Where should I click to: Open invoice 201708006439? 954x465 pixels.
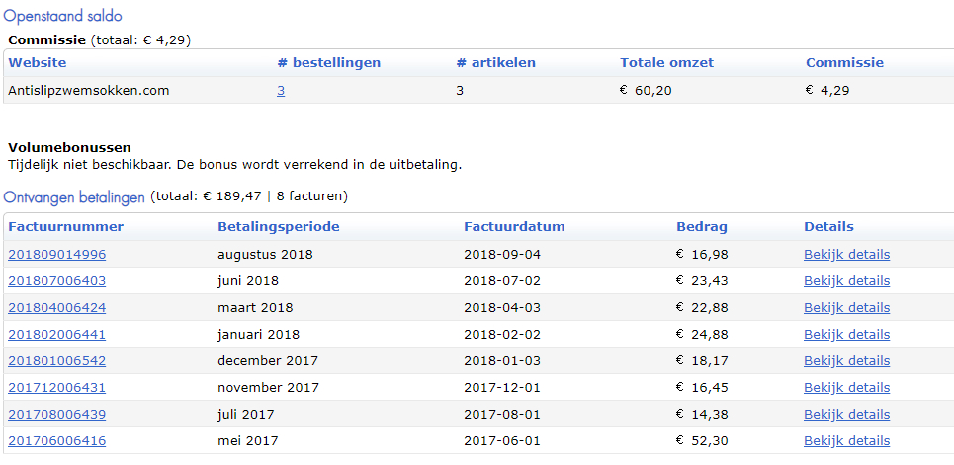click(x=56, y=415)
